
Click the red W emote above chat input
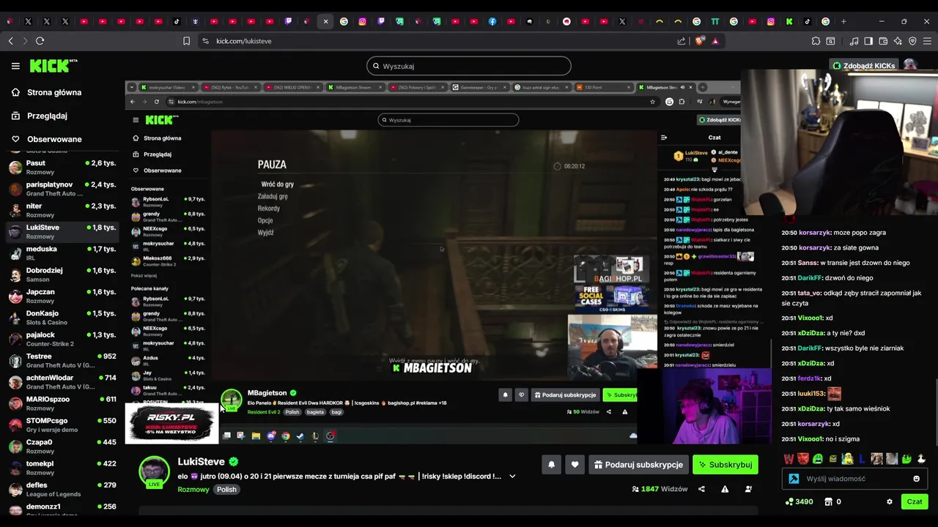[789, 459]
